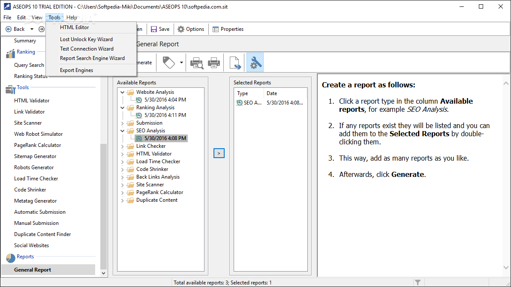Click the printer icon
Screen dimensions: 511x287
[214, 63]
